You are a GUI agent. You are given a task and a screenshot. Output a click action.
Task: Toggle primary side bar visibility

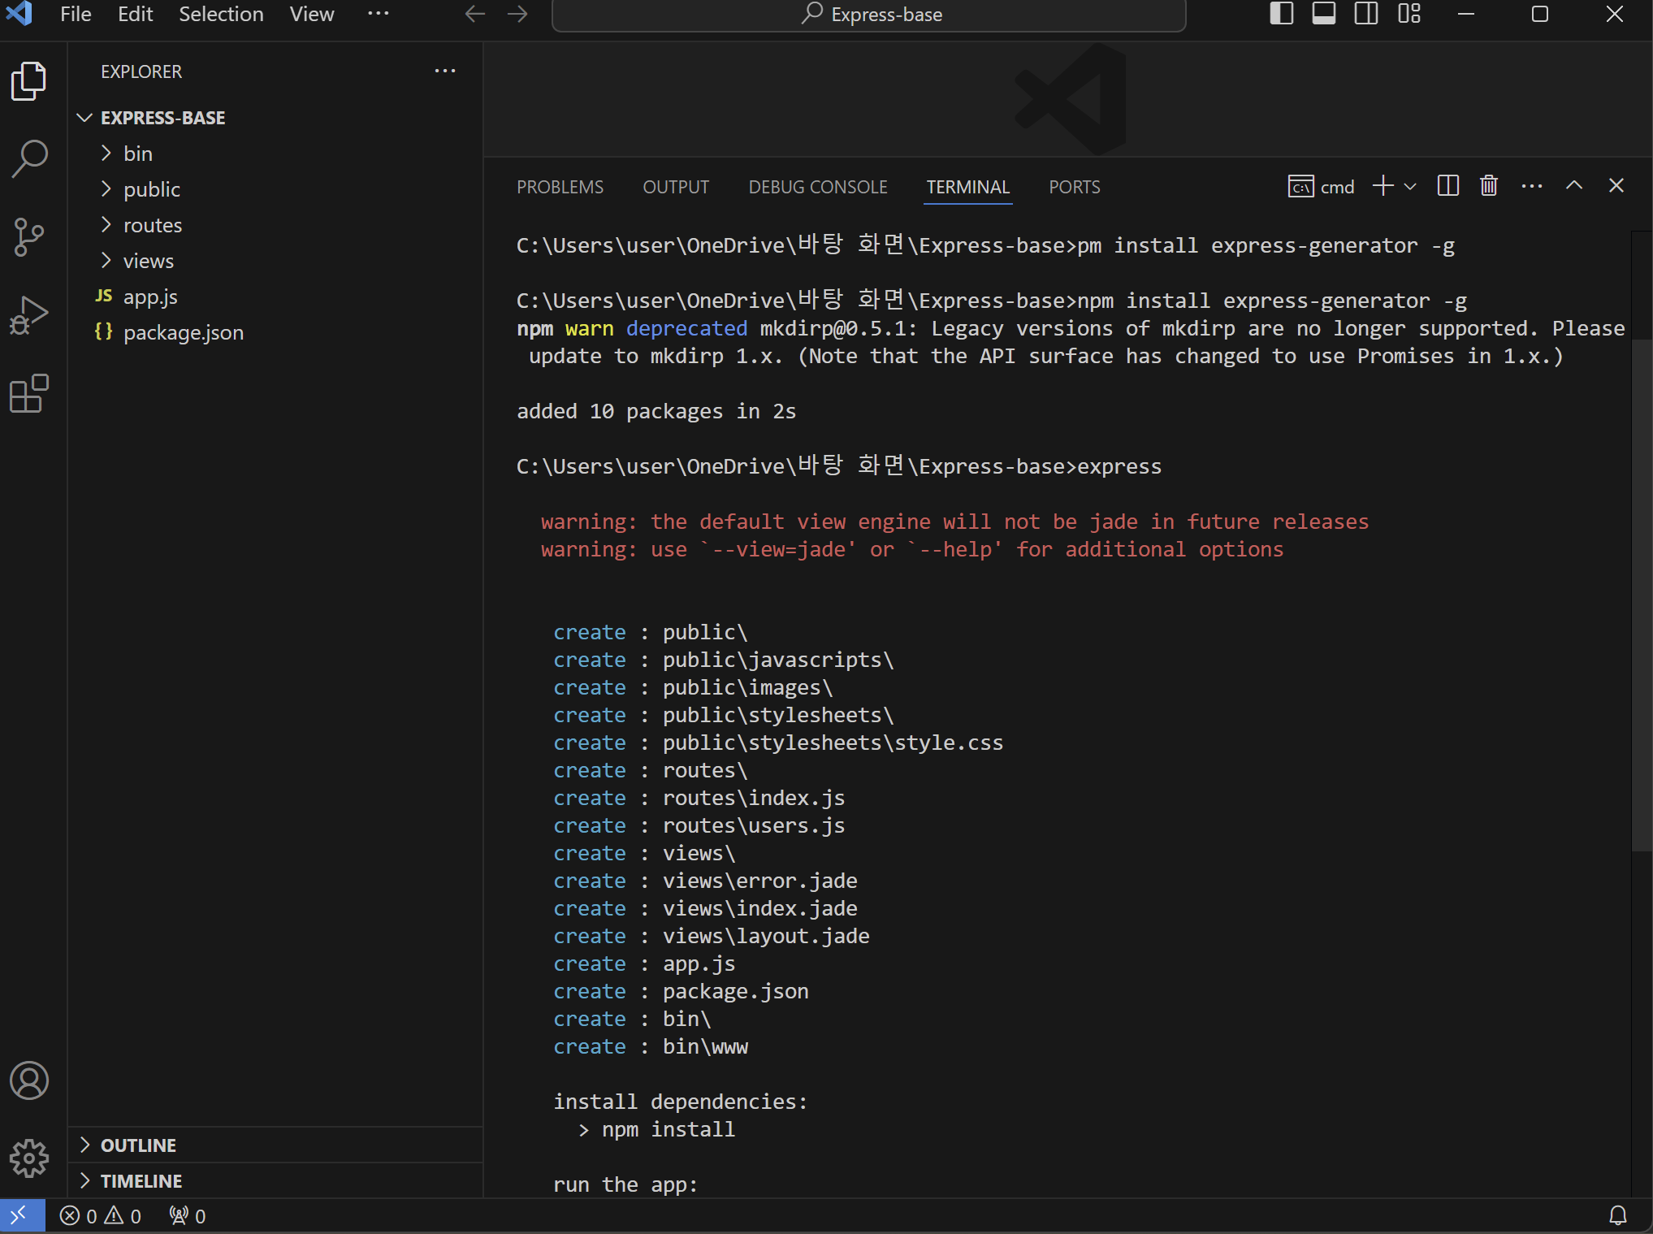pos(1281,14)
